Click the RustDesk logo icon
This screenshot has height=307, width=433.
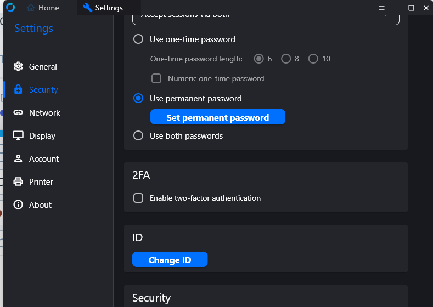coord(10,8)
